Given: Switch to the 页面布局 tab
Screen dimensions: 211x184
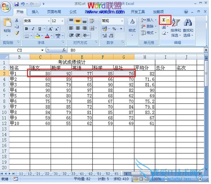Looking at the screenshot, I should point(54,12).
